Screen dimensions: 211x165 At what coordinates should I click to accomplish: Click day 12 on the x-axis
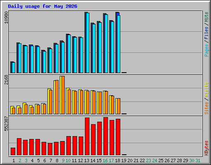(x=80, y=160)
